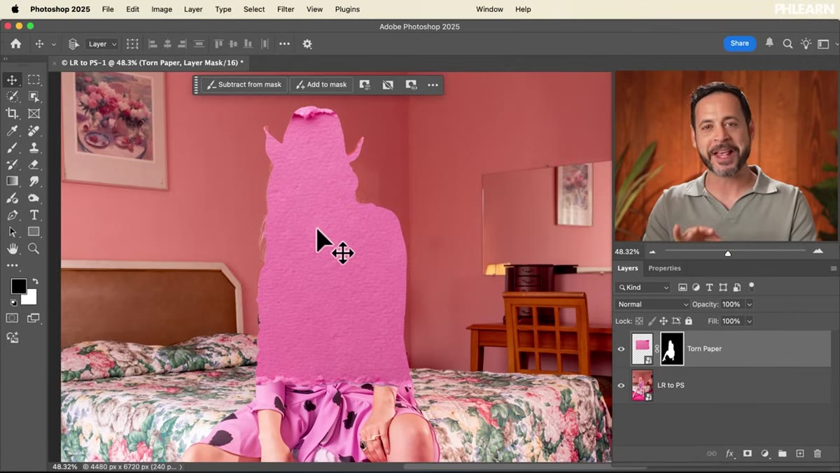Click the Home icon in the options bar
Screen dimensions: 840x473
coord(15,43)
